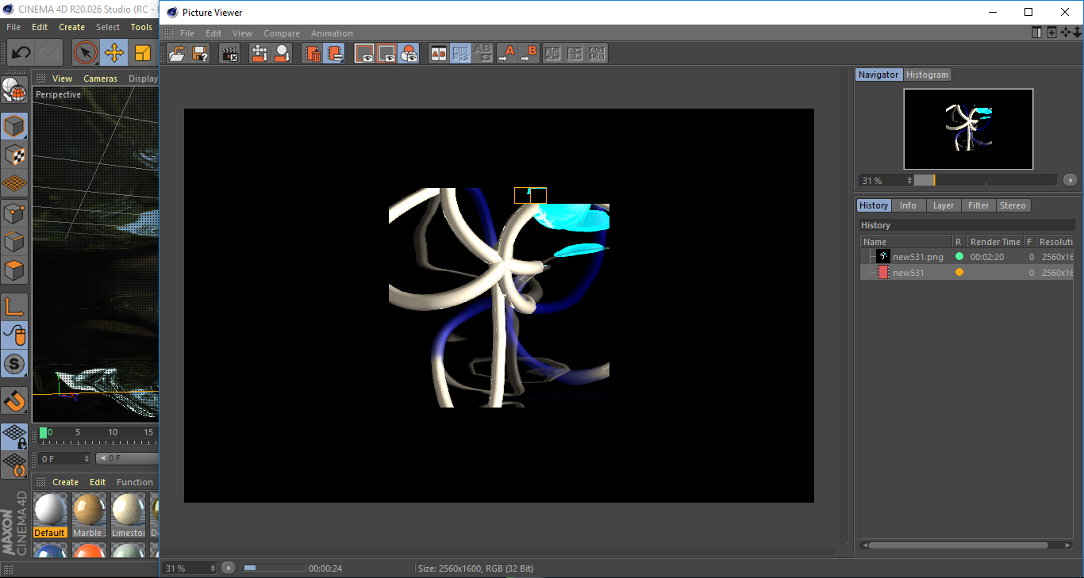
Task: Toggle the color channels eye display mode icon
Action: pos(409,54)
